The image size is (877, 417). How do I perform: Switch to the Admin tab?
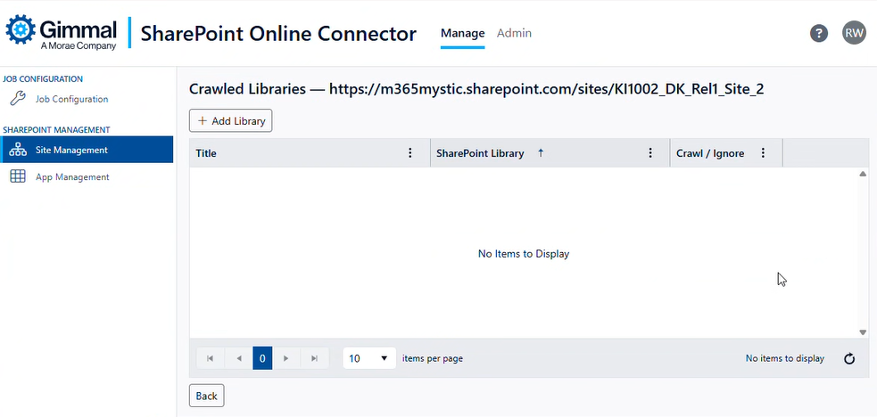[514, 33]
